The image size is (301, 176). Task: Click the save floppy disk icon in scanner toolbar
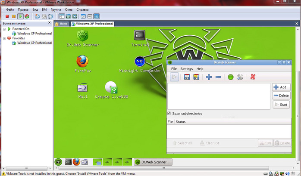click(187, 77)
